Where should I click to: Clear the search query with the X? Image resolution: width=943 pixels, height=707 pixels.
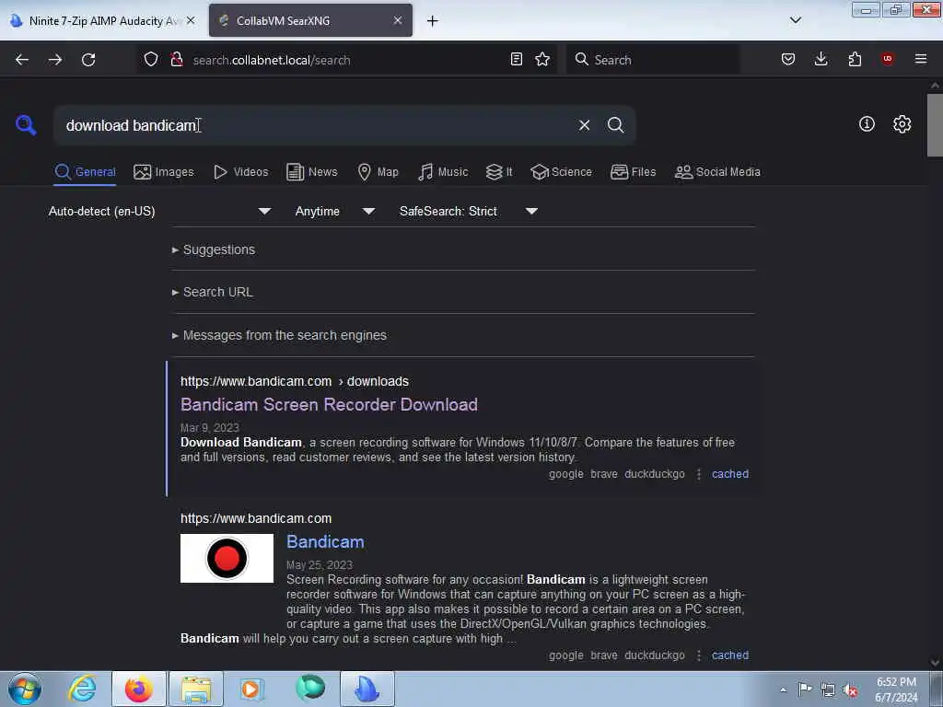[584, 125]
